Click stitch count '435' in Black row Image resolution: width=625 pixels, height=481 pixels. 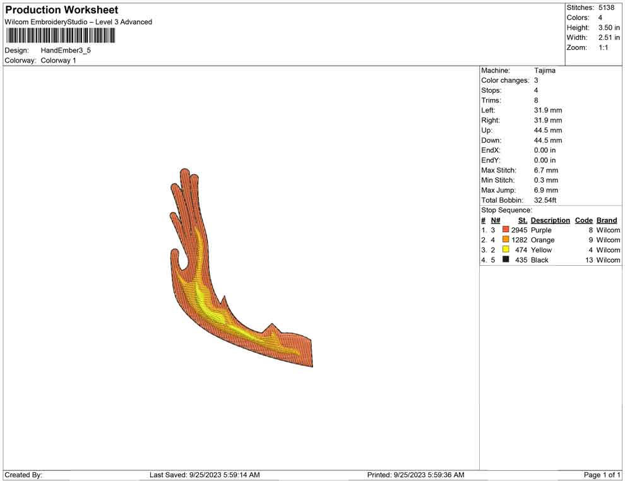click(521, 260)
